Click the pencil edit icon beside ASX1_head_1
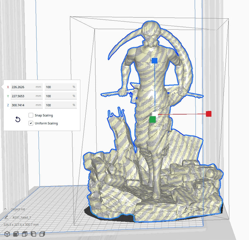 coord(6,217)
